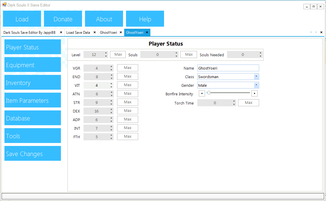Image resolution: width=326 pixels, height=201 pixels.
Task: Max out the Souls value
Action: (189, 54)
